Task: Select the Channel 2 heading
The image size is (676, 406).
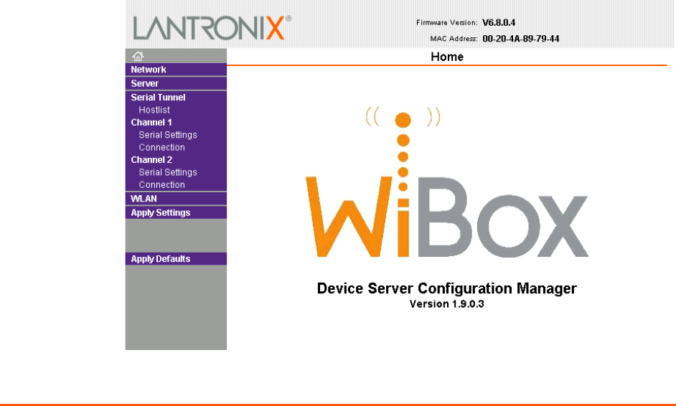Action: (151, 160)
